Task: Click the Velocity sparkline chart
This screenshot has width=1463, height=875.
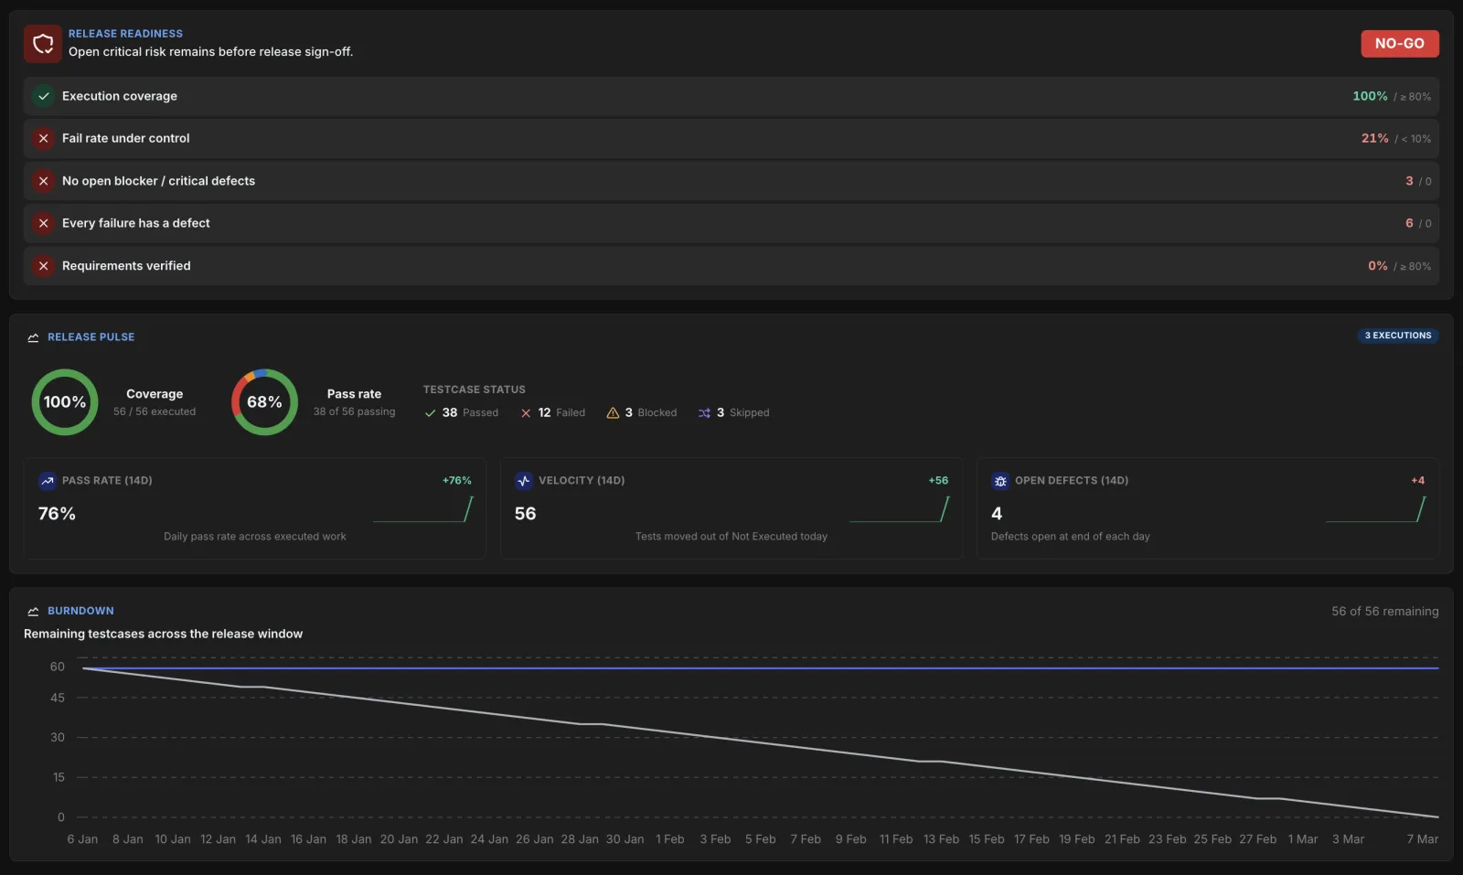Action: click(900, 509)
